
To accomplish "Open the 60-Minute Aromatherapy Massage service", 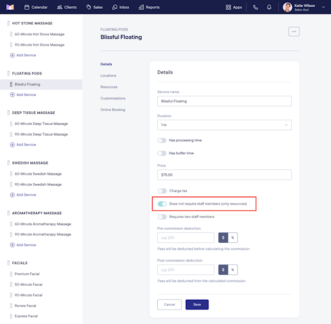I will (x=43, y=224).
